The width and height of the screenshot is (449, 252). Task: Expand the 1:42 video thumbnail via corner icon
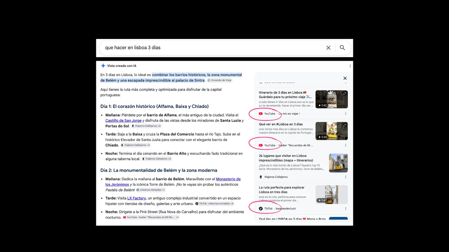[344, 94]
